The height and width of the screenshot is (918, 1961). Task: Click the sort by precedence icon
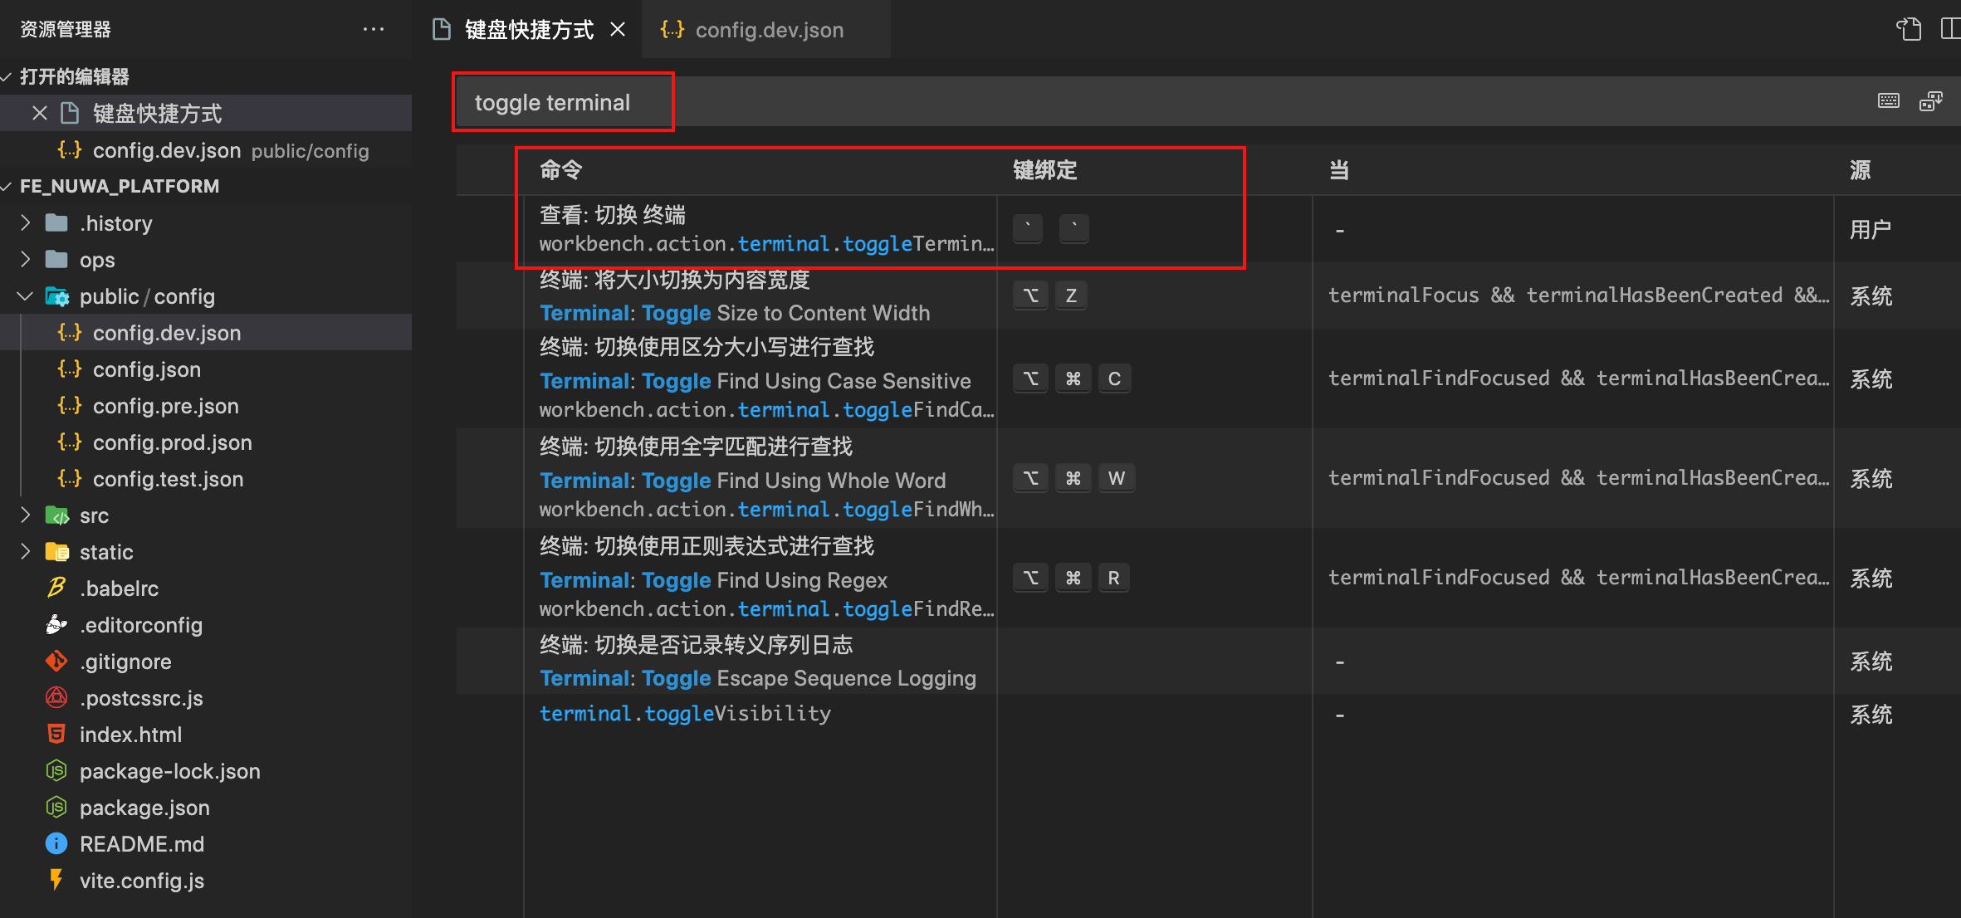[1931, 101]
